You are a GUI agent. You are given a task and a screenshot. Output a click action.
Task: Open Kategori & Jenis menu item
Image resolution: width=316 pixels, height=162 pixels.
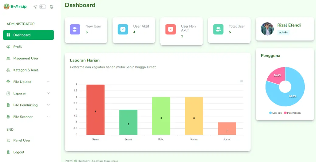tap(28, 70)
